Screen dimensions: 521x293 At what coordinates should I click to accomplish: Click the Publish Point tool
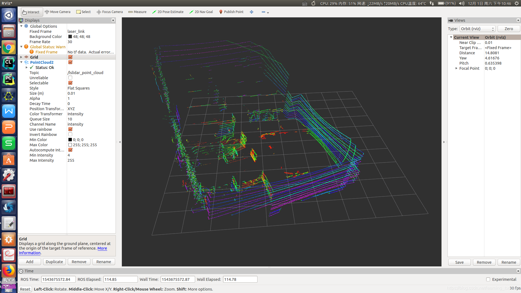231,12
